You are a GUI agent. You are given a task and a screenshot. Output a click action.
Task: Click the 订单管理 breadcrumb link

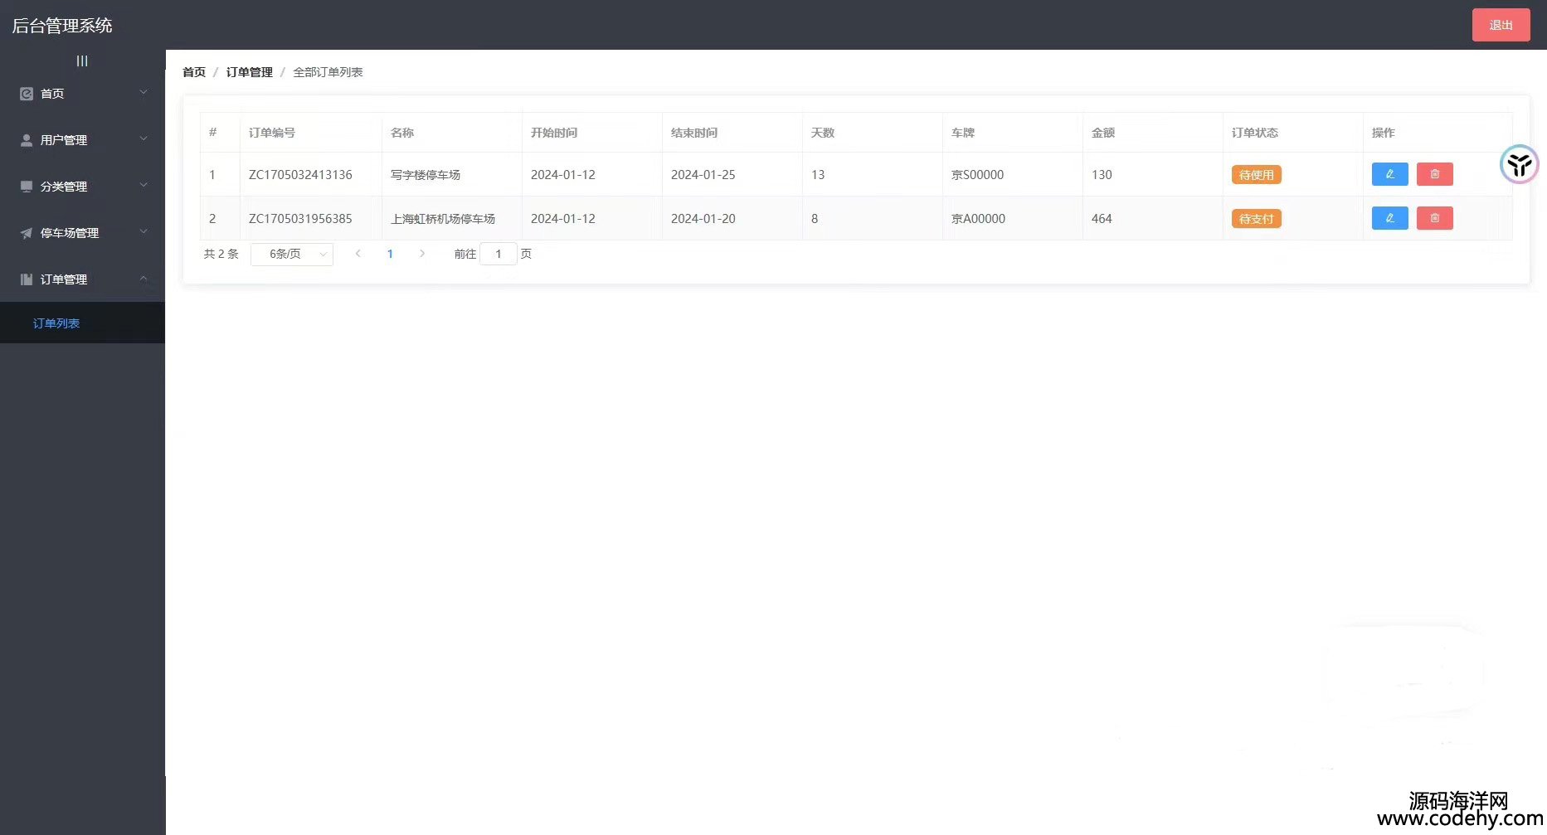click(250, 72)
